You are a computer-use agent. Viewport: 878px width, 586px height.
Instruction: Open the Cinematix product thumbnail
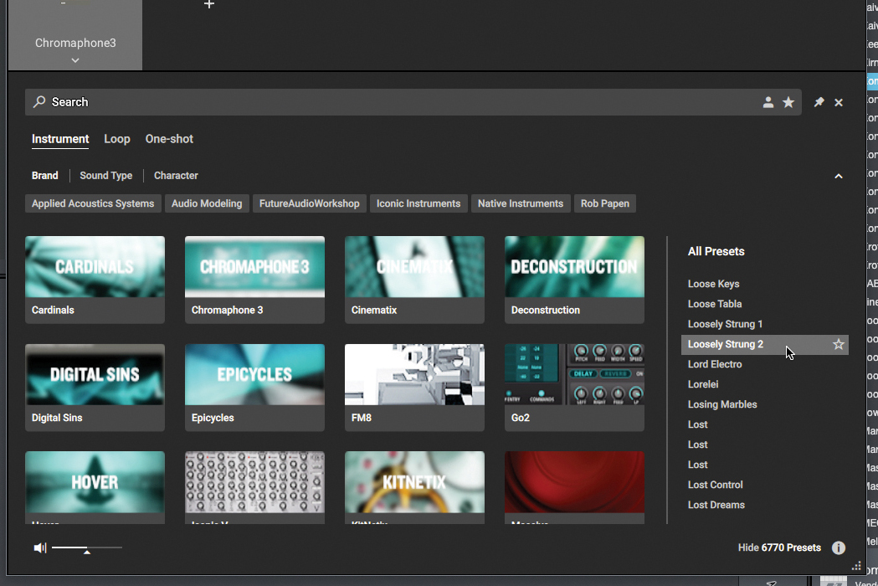tap(414, 280)
